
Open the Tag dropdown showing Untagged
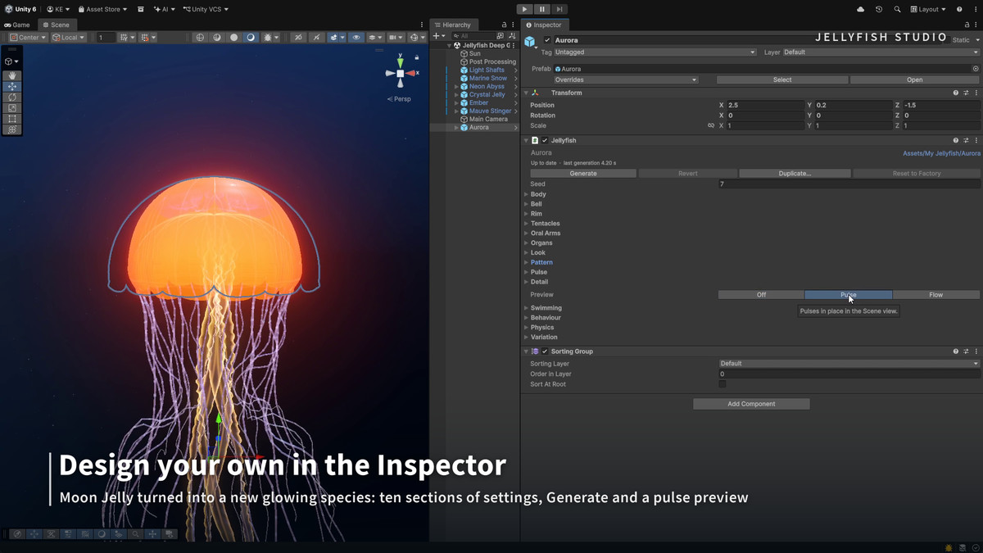pos(655,52)
